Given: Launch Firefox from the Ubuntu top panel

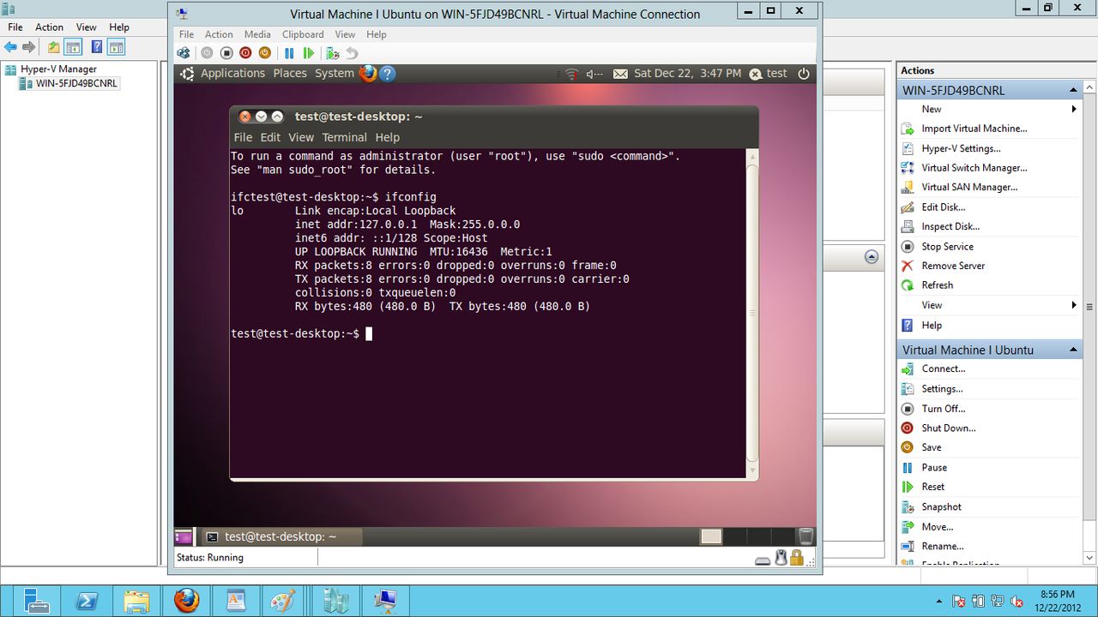Looking at the screenshot, I should [x=368, y=74].
